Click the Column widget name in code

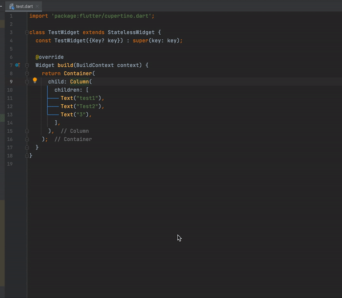pos(79,81)
